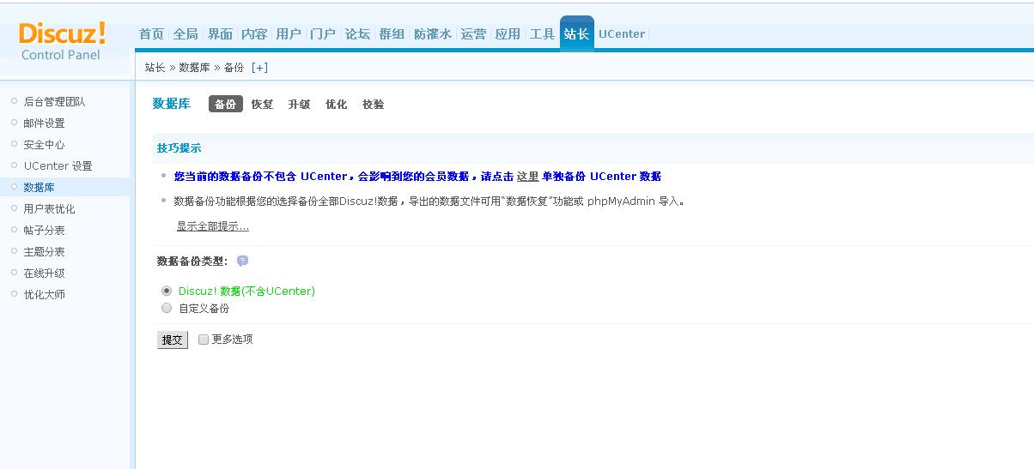
Task: Select the Discuz! 数据(不含UCenter) radio option
Action: [167, 291]
